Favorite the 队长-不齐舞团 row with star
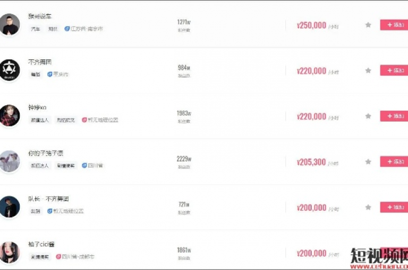 (x=368, y=207)
